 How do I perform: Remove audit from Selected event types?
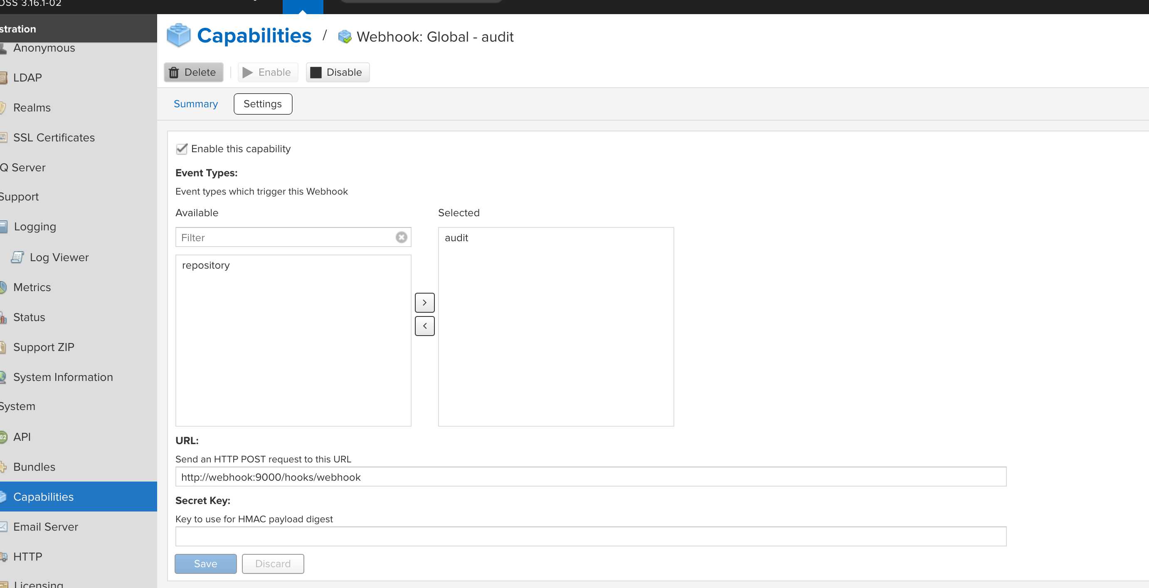424,326
